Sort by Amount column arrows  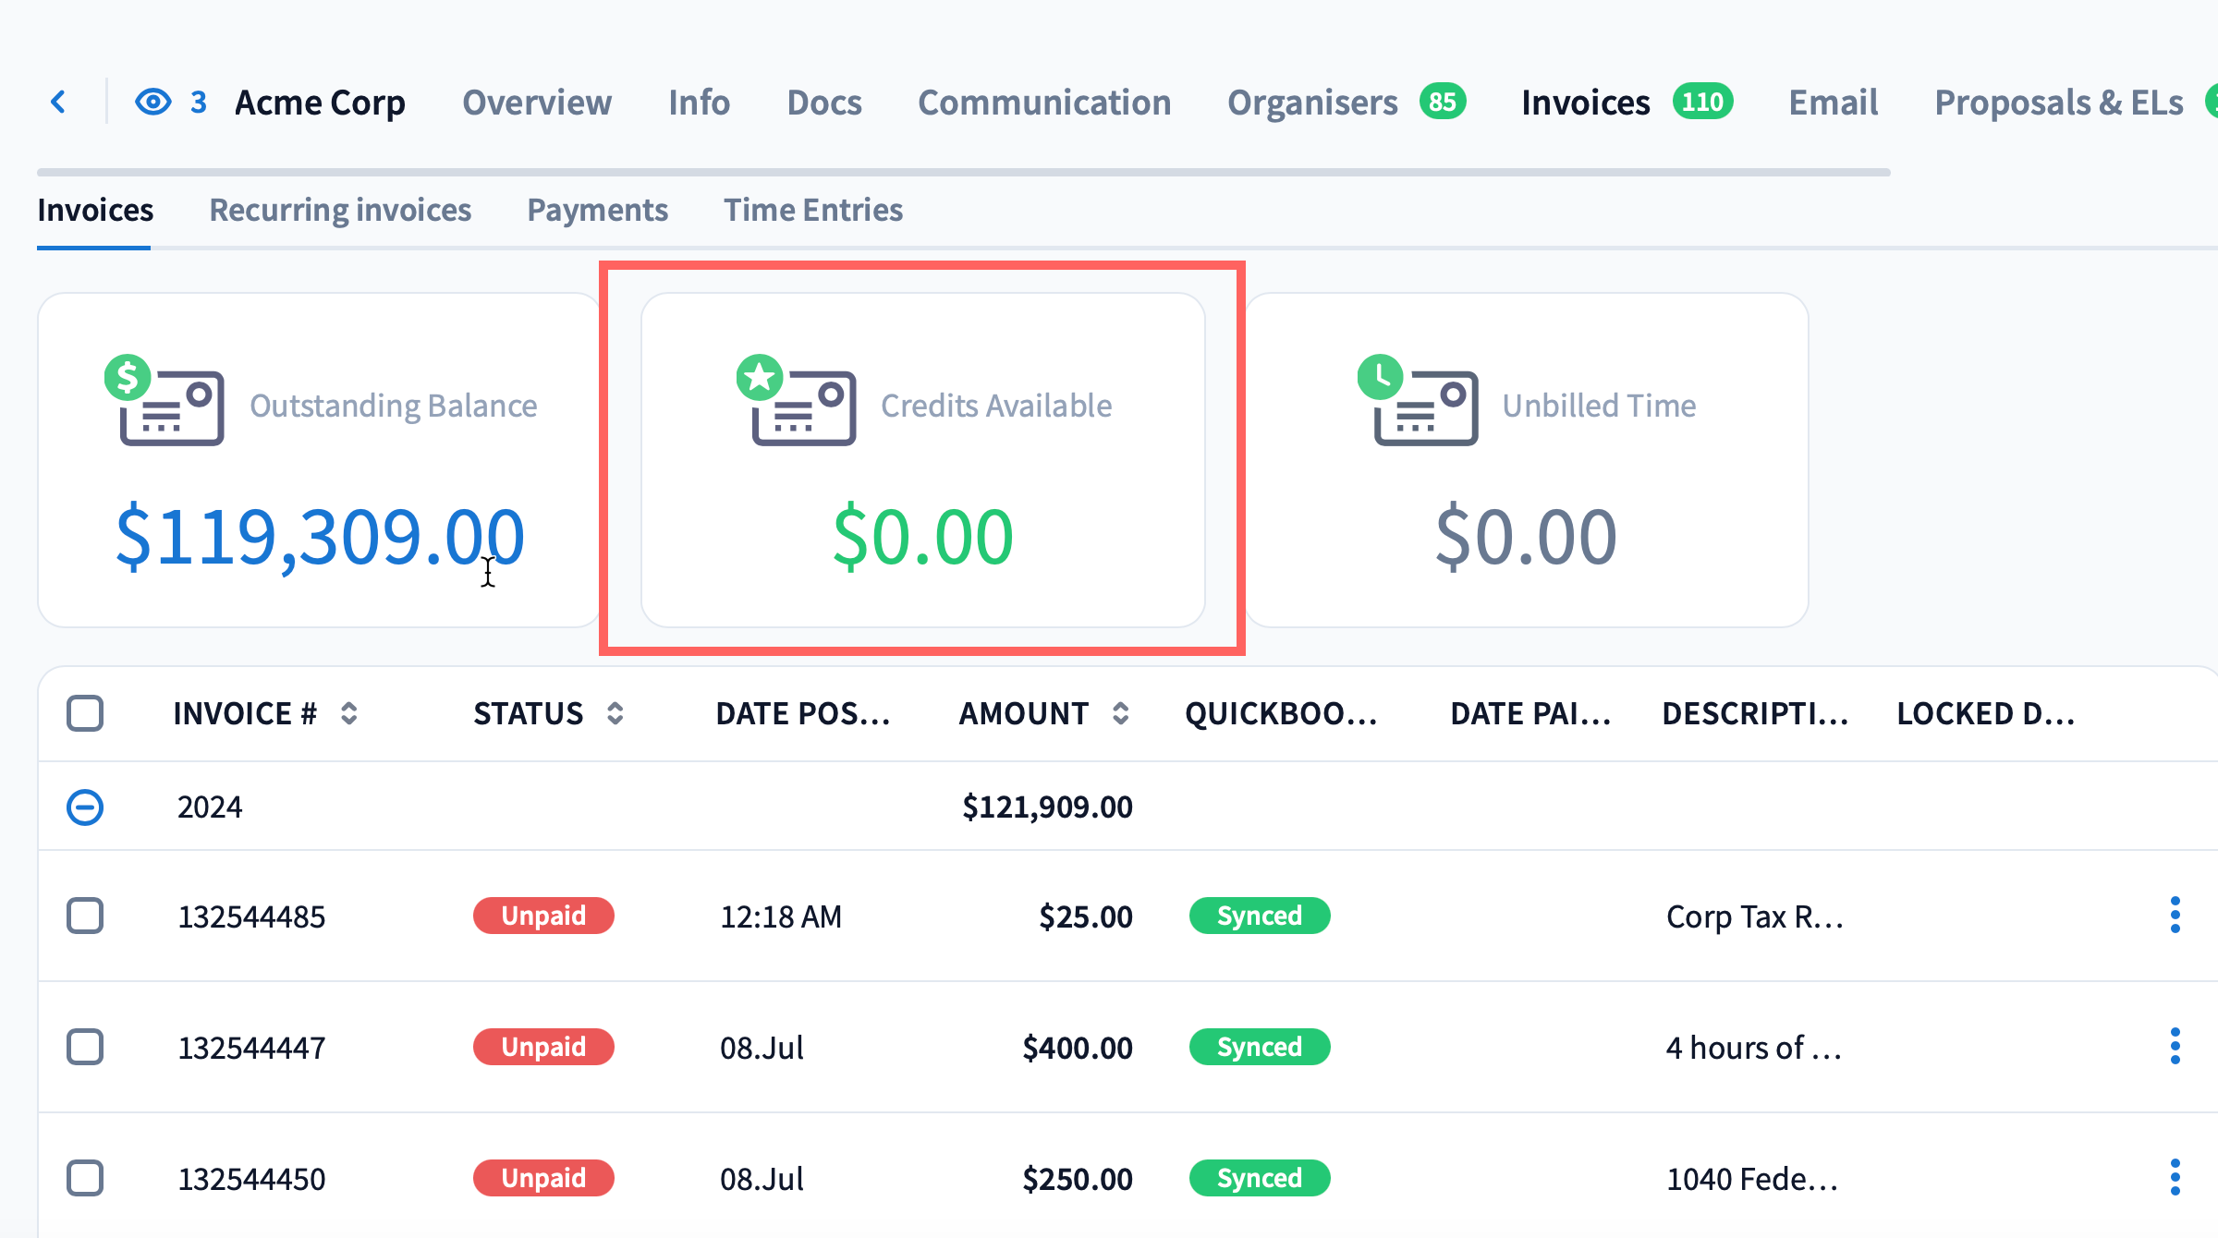click(x=1120, y=713)
